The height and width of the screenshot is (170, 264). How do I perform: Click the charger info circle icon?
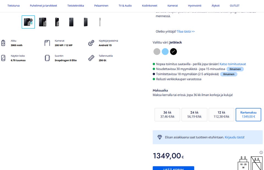click(261, 152)
